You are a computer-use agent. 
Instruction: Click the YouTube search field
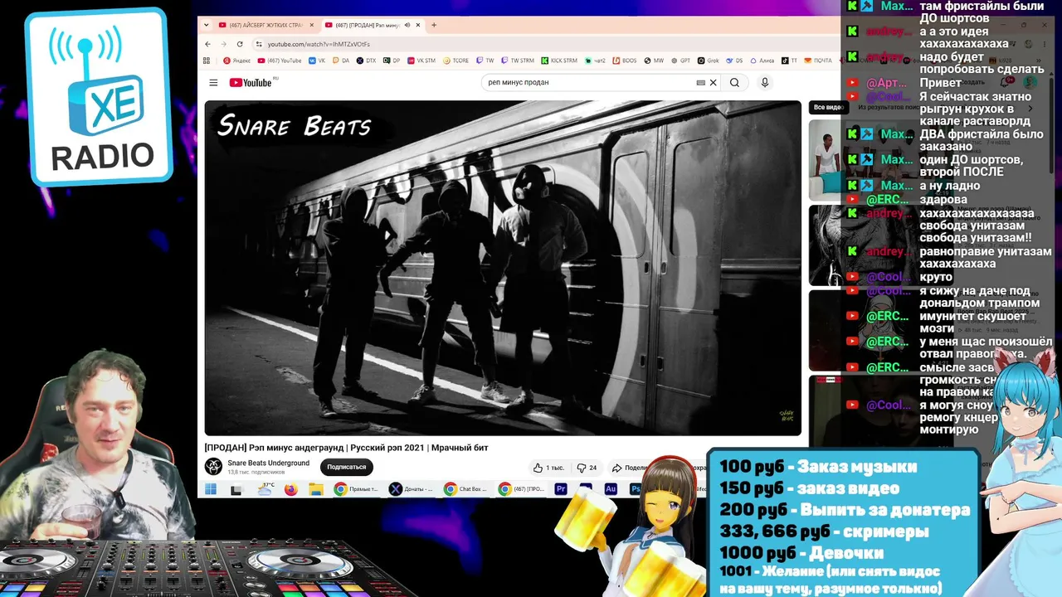click(x=591, y=83)
